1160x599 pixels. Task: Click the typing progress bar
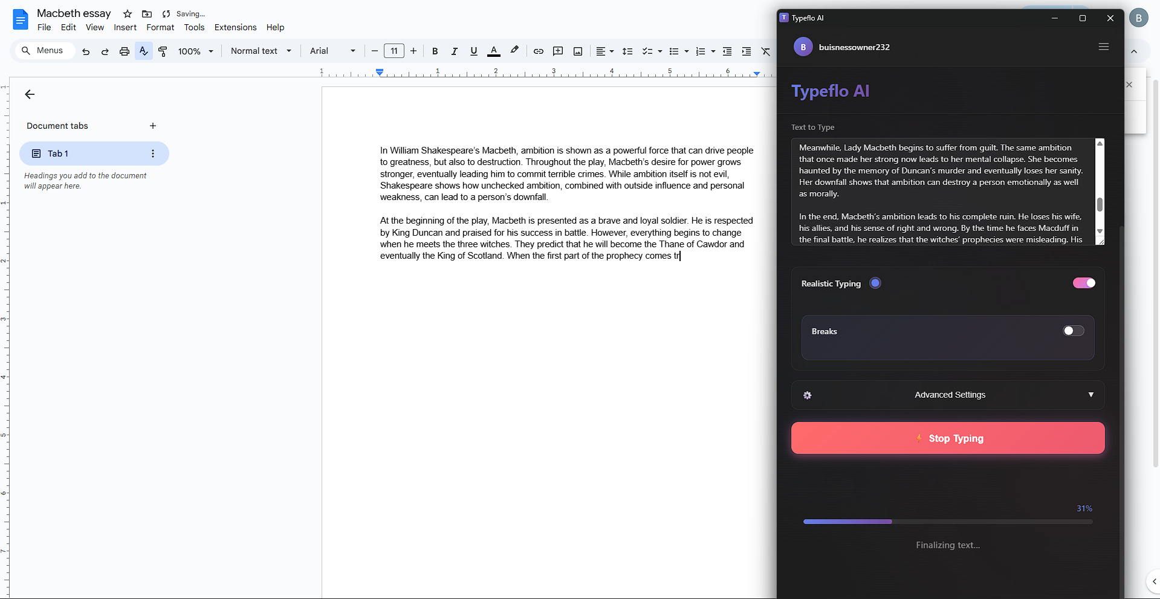[947, 522]
